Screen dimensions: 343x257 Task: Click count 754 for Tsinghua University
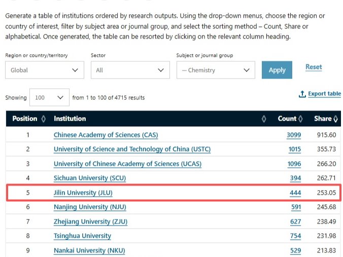coord(295,236)
